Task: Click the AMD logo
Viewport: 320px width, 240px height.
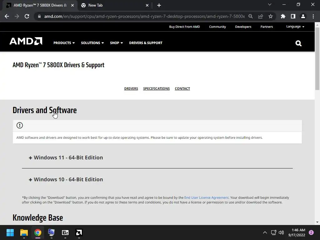Action: click(x=26, y=41)
